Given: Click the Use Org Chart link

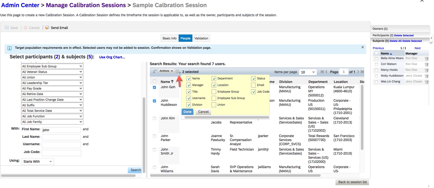Looking at the screenshot, I should pyautogui.click(x=112, y=57).
